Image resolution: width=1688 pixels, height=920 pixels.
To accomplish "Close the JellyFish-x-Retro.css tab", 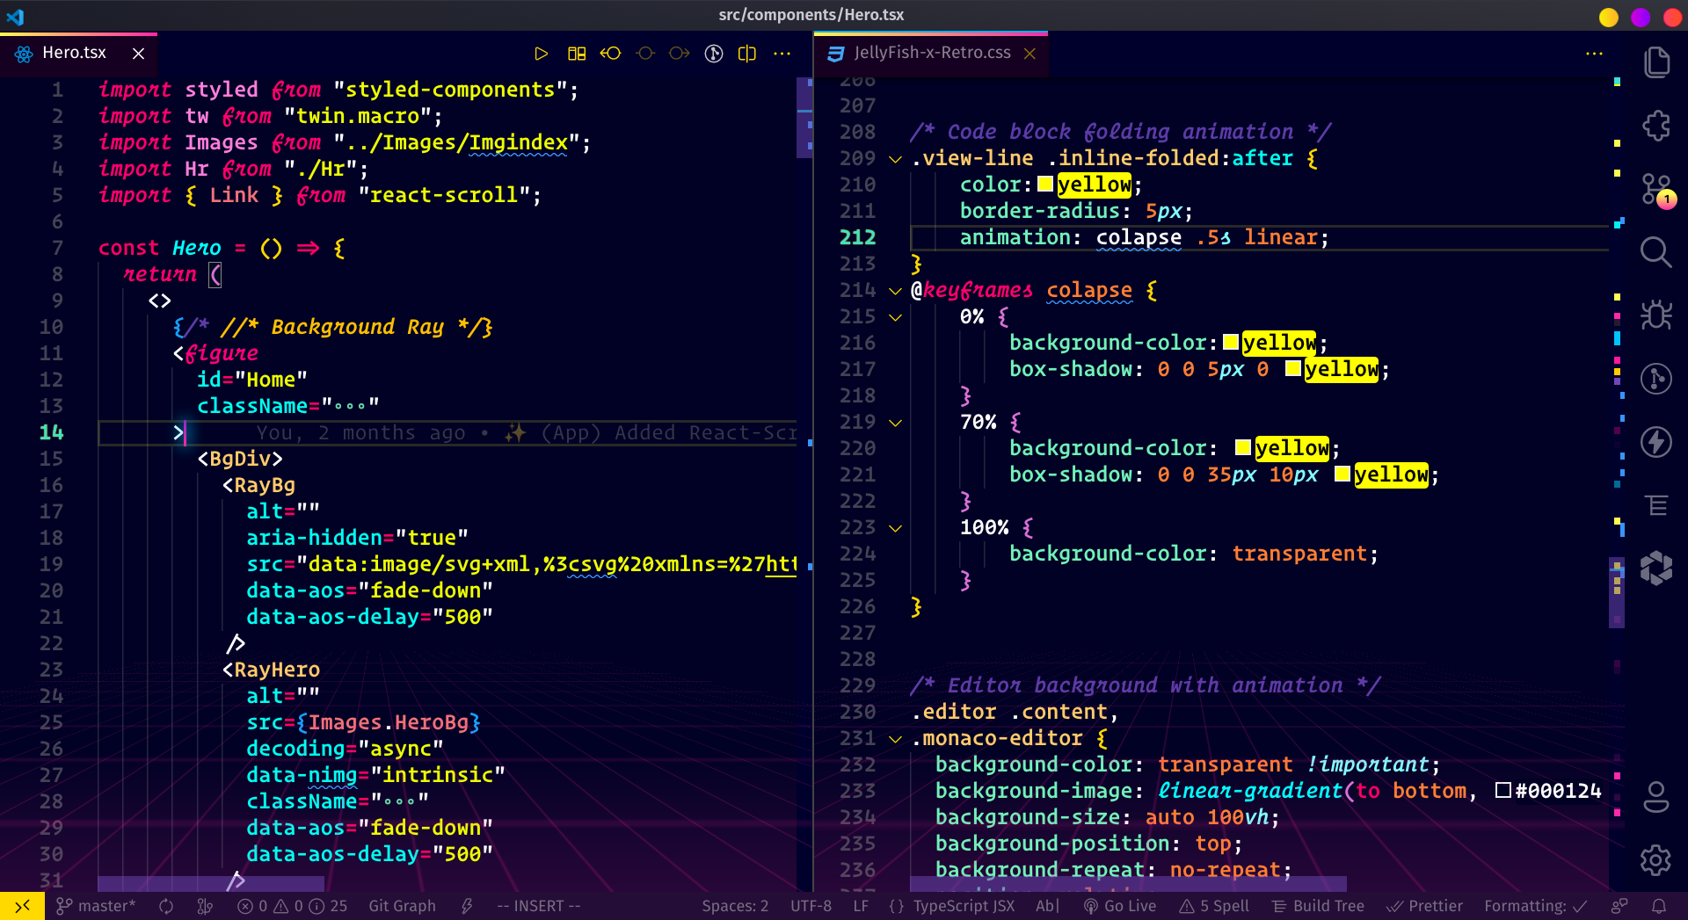I will coord(1030,54).
